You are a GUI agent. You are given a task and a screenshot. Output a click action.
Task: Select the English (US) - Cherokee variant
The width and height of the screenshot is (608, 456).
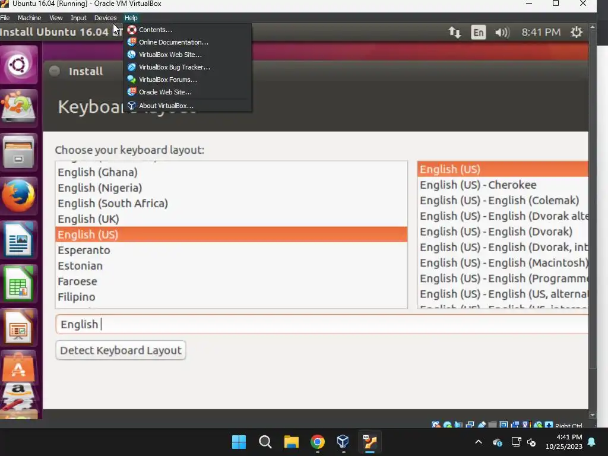click(503, 185)
